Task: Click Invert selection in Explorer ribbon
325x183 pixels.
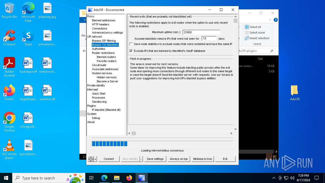Action: (257, 38)
